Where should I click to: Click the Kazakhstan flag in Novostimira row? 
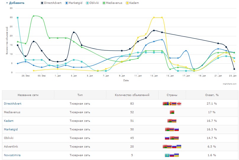coord(167,155)
